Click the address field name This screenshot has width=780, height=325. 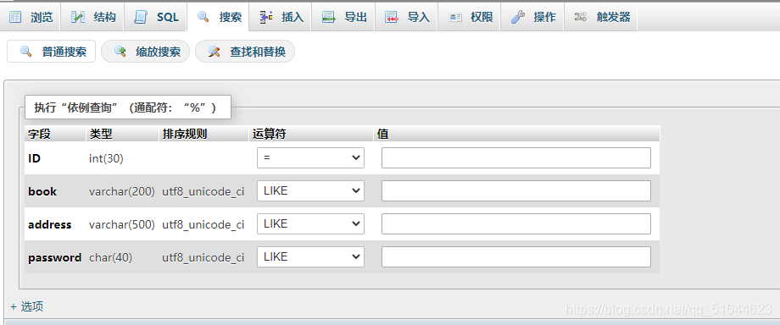coord(50,224)
